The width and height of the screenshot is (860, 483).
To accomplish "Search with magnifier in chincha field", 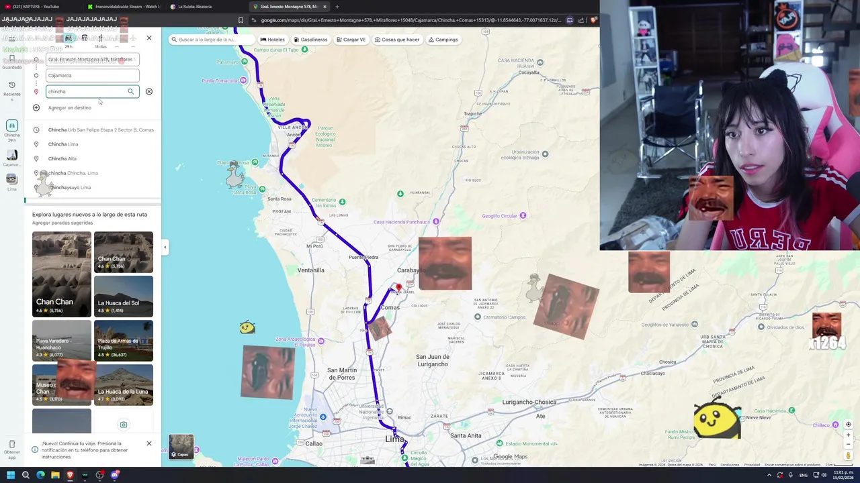I will point(131,91).
